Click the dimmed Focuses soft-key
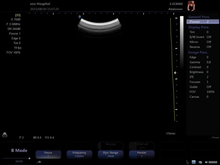Image resolution: width=220 pixels, height=165 pixels. point(110,146)
